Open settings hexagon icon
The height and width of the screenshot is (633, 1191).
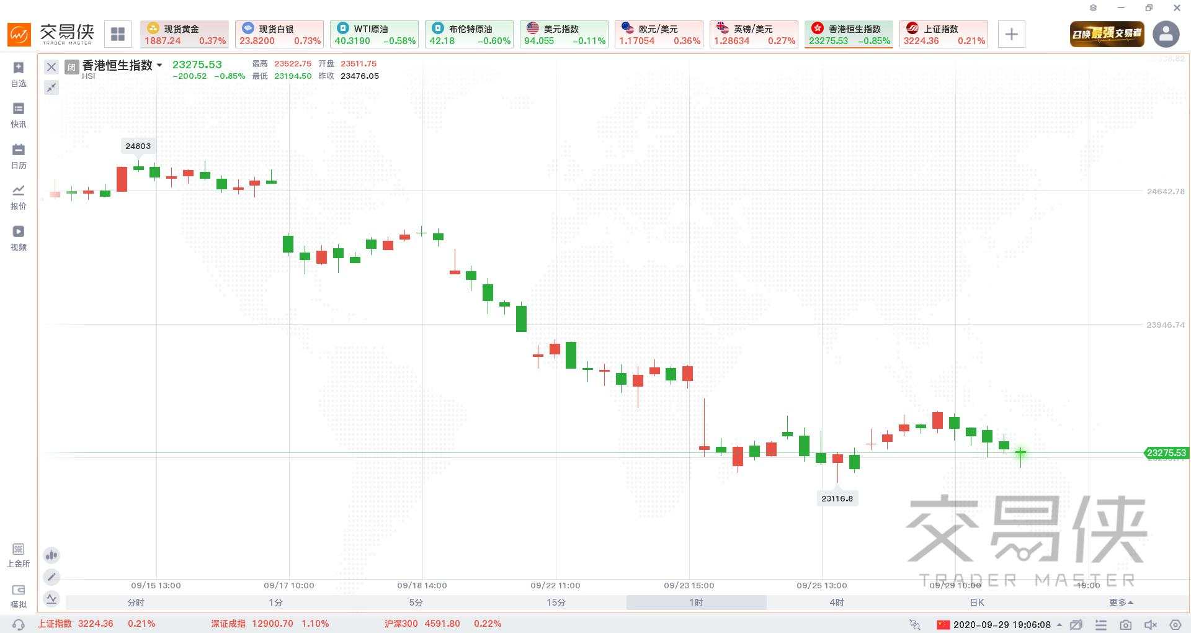1175,624
